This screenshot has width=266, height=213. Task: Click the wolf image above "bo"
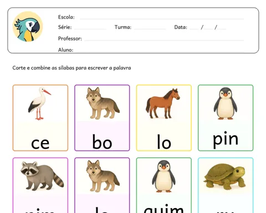tap(103, 103)
